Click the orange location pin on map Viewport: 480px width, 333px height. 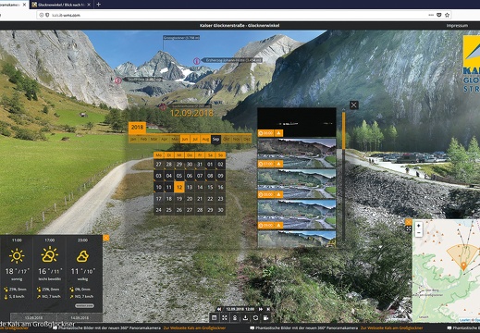pyautogui.click(x=463, y=265)
